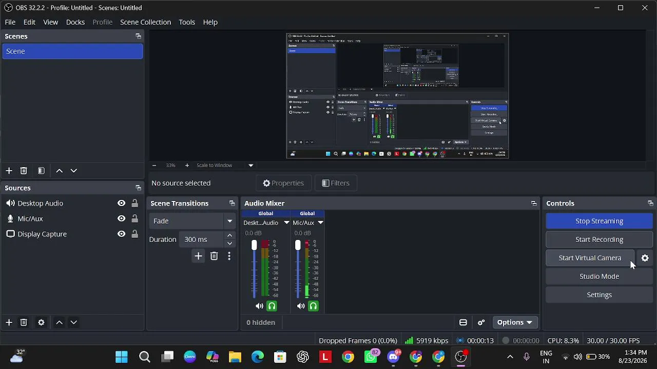Remove the scene transition with trash icon

tap(214, 256)
